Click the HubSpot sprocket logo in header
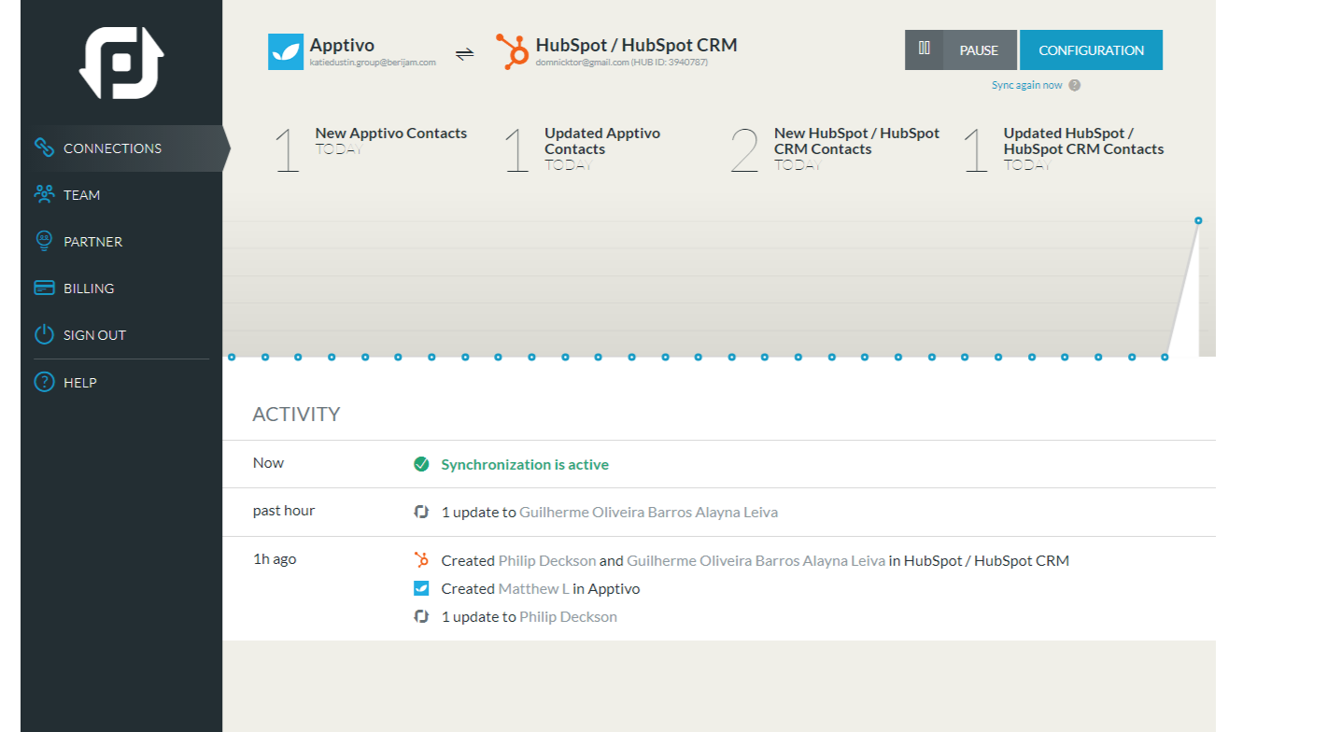This screenshot has width=1327, height=732. pos(512,51)
